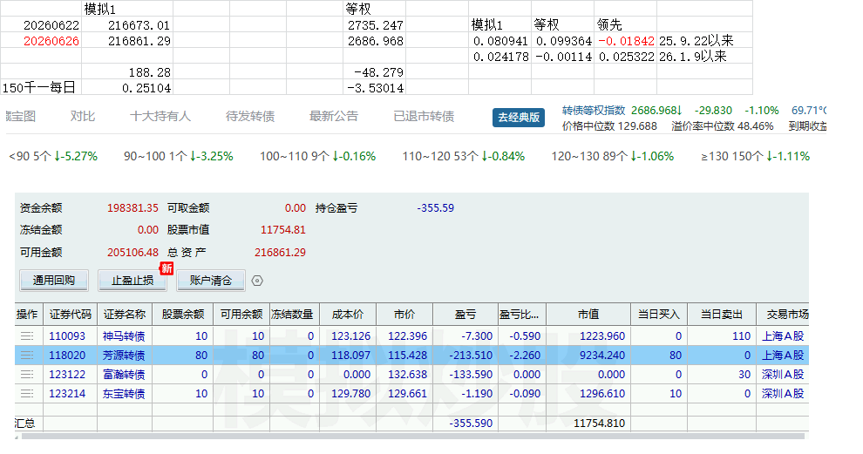Sort by the 成本价 column header
Screen dimensions: 863x454
[x=348, y=315]
